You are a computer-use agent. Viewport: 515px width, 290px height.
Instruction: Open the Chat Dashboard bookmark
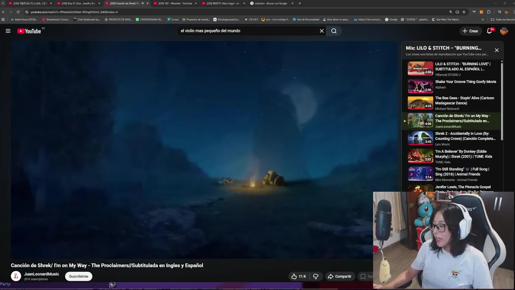tap(87, 19)
